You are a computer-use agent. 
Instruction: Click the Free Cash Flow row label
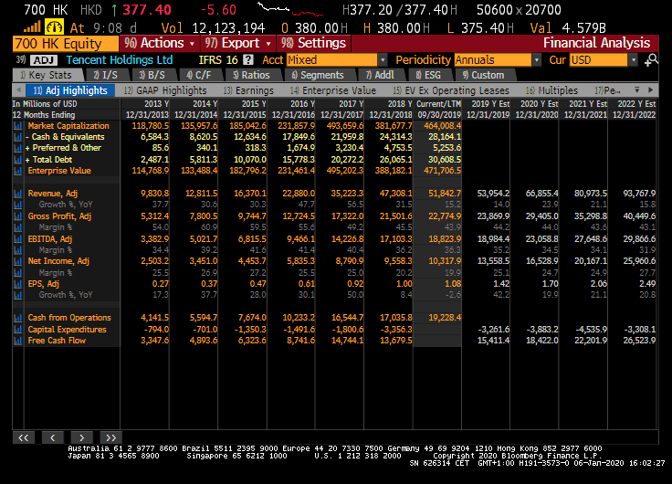[x=57, y=341]
